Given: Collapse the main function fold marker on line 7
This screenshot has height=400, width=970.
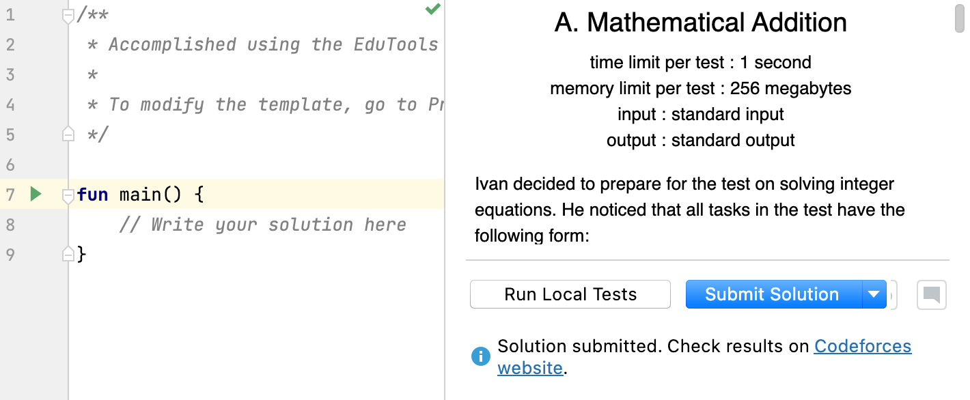Looking at the screenshot, I should (68, 195).
